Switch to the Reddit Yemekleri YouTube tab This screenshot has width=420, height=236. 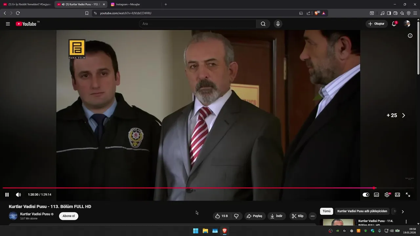tap(27, 4)
